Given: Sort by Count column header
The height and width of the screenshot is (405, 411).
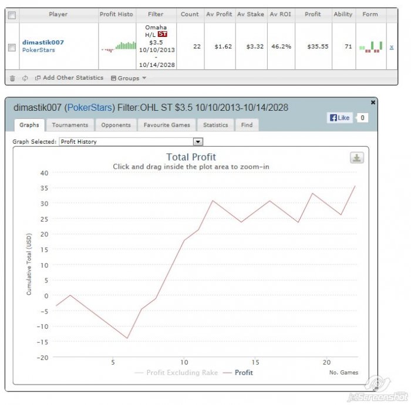Looking at the screenshot, I should click(190, 15).
